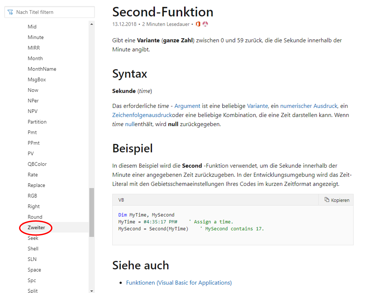The image size is (366, 293).
Task: Select NPV in the sidebar list
Action: point(33,111)
